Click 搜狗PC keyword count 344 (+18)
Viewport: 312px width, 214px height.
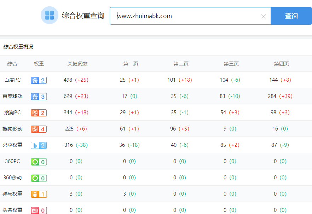pyautogui.click(x=76, y=112)
